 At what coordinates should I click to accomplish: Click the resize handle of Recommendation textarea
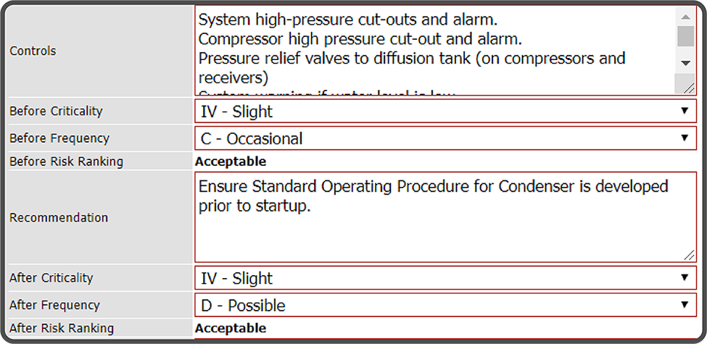pyautogui.click(x=687, y=253)
